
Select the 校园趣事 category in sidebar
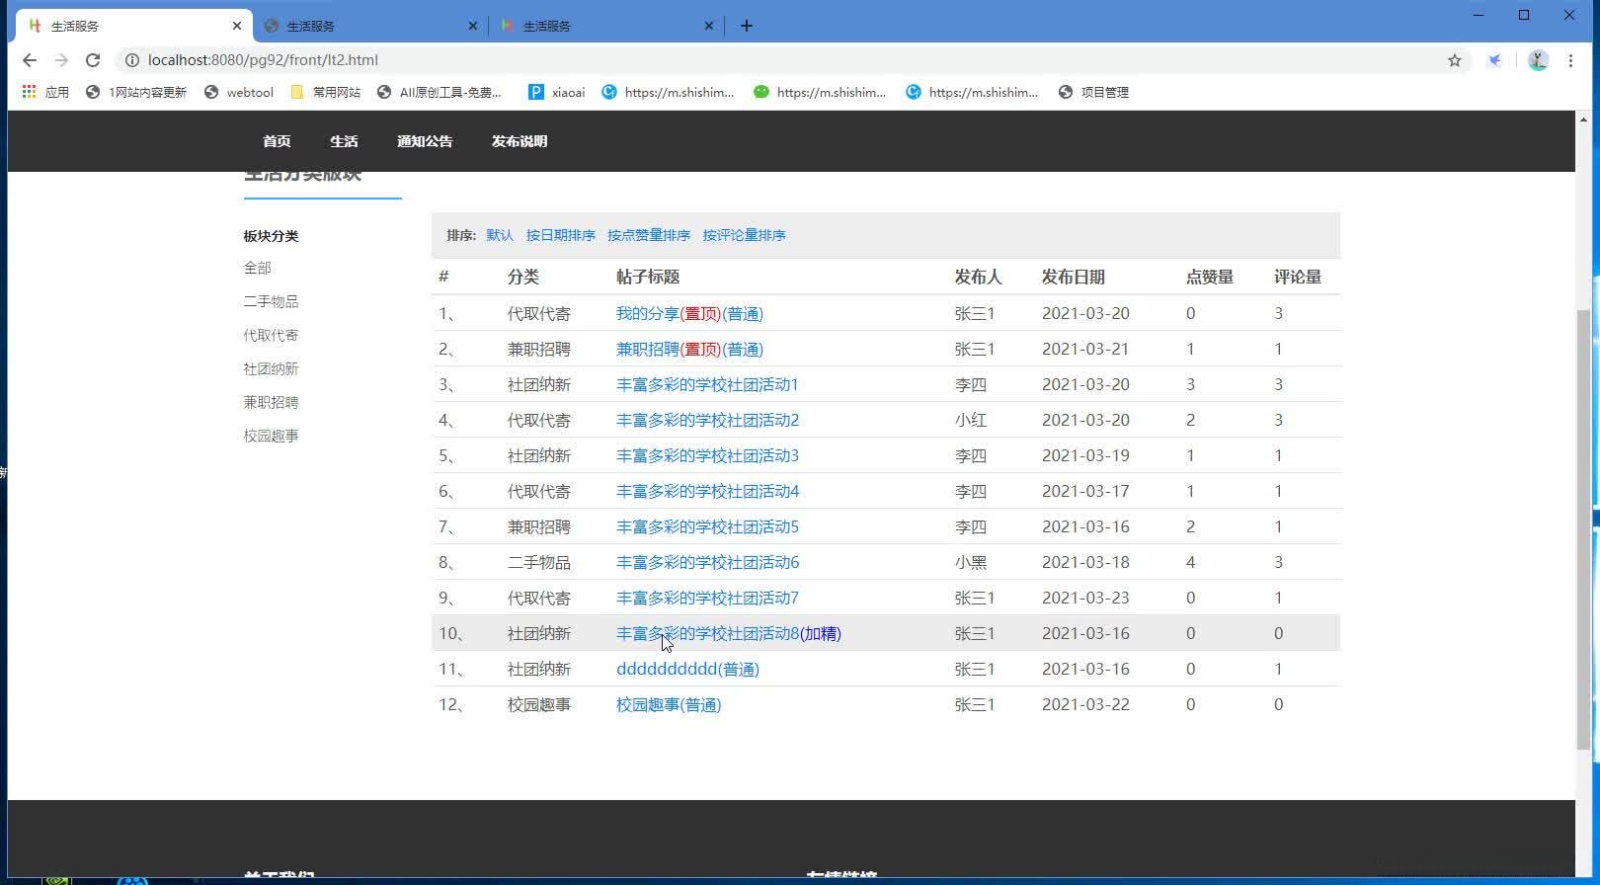click(271, 436)
